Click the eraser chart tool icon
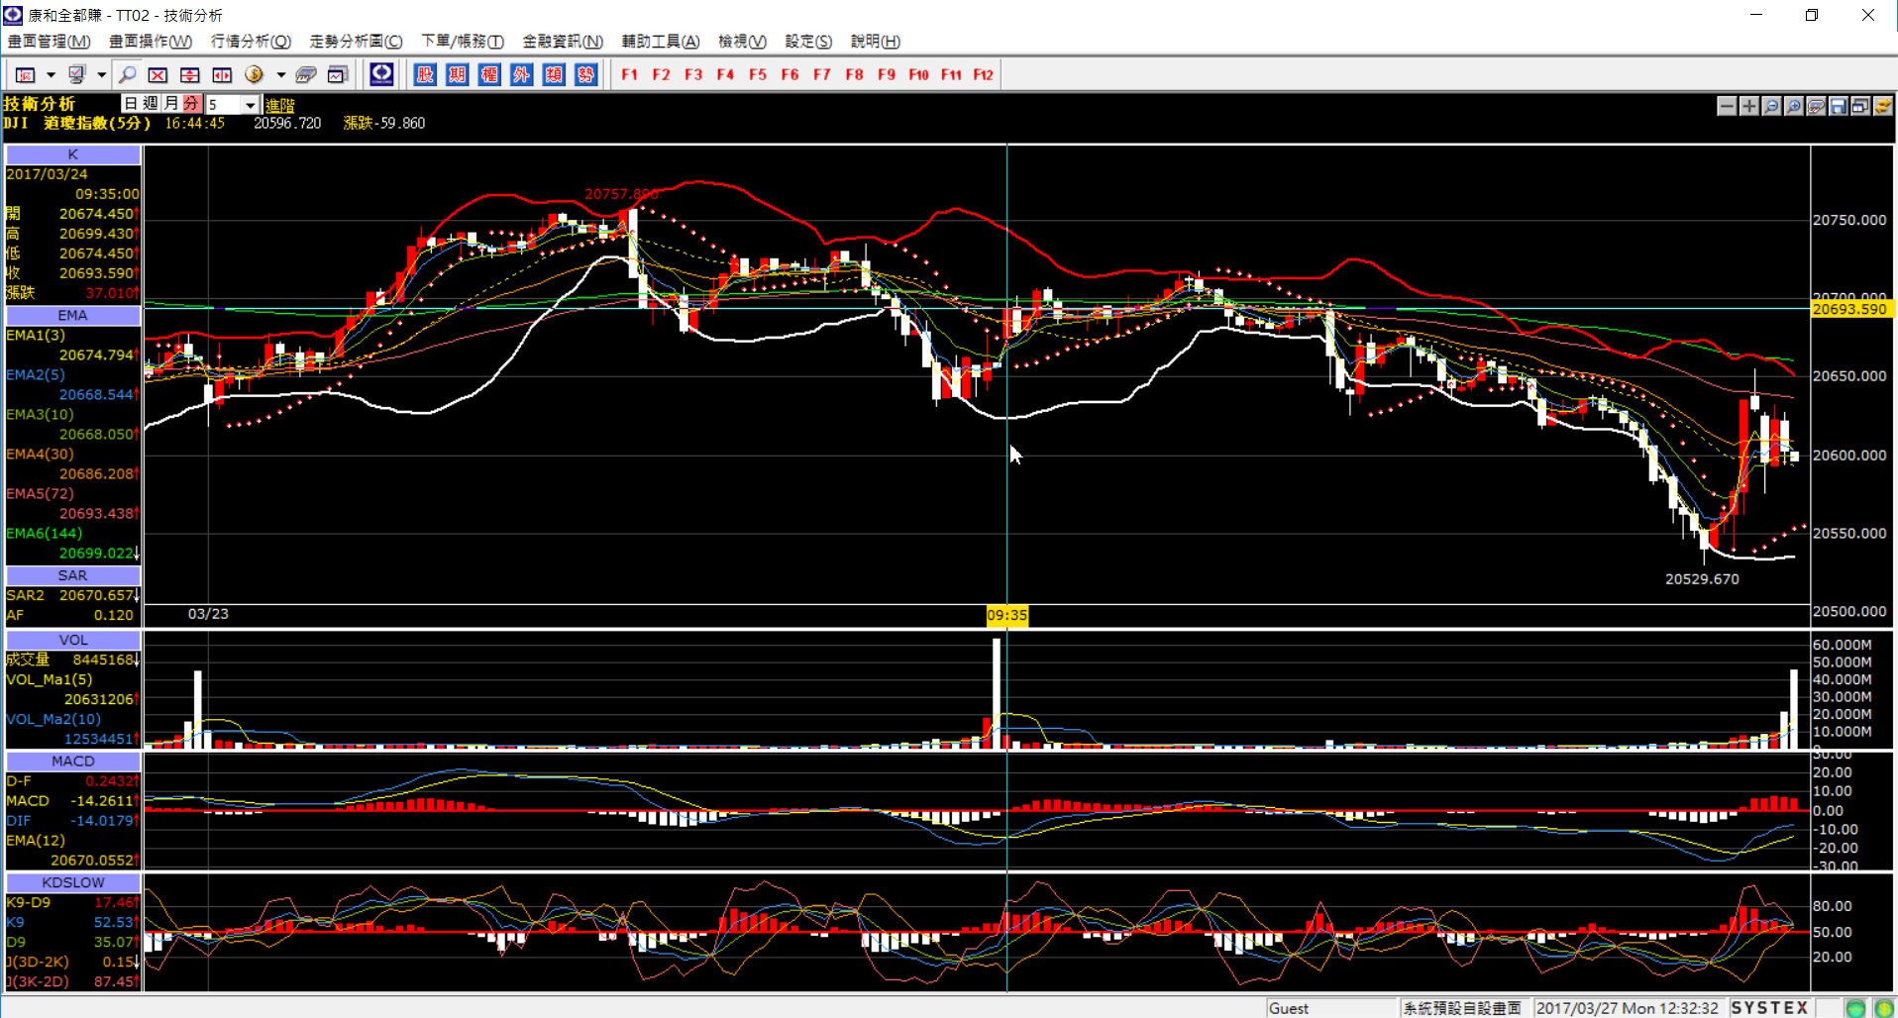 tap(1816, 106)
